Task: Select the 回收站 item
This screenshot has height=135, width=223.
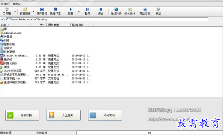Action: [x=6, y=48]
